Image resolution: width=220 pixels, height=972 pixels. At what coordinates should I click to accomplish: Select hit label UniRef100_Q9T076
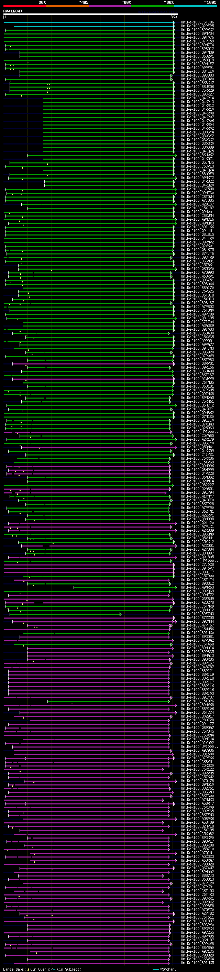click(x=197, y=38)
